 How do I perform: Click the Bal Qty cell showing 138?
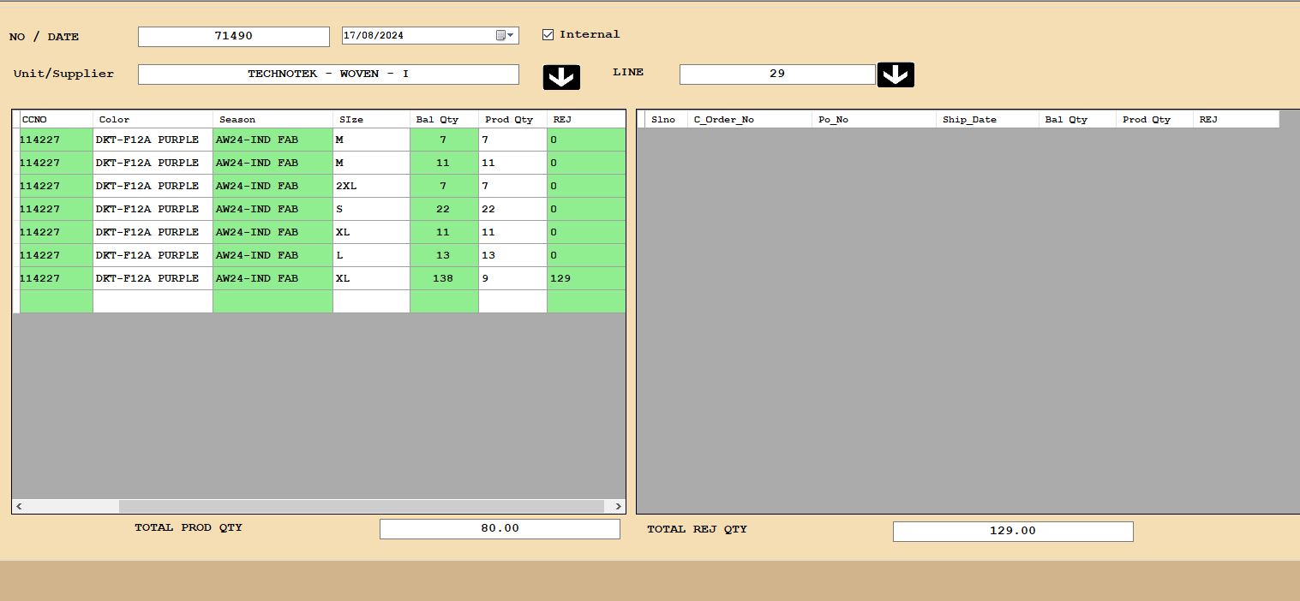[443, 278]
